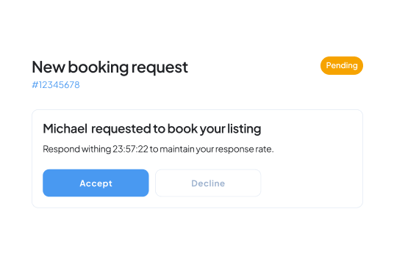View status via the Pending pill
This screenshot has height=264, width=394.
pos(342,65)
